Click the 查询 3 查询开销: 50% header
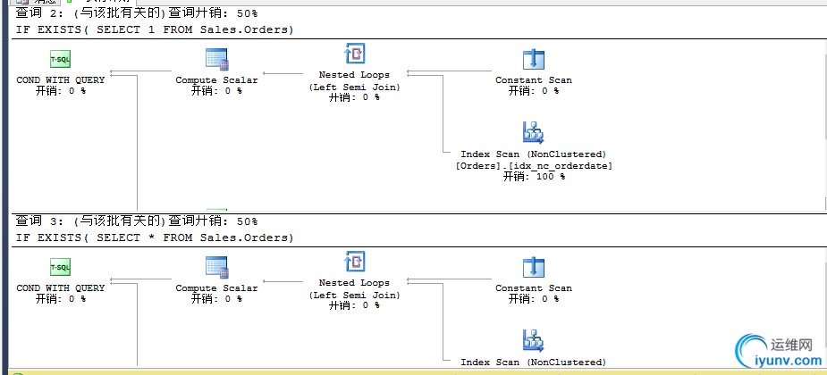The height and width of the screenshot is (375, 827). (137, 221)
